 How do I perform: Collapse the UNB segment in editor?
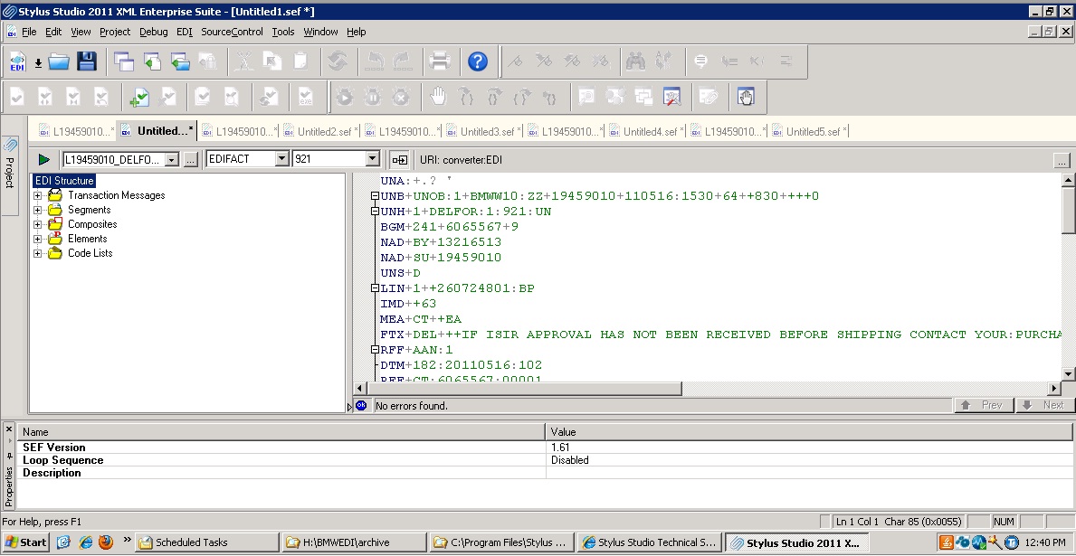coord(375,196)
